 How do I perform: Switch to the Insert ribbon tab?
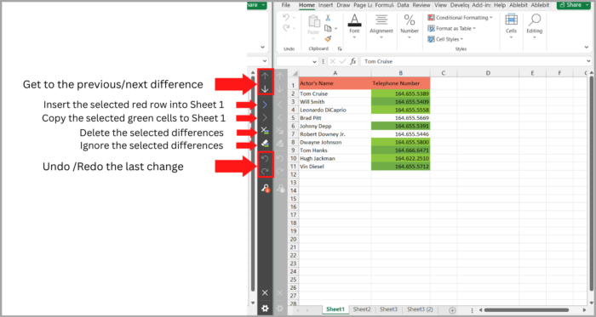click(326, 5)
